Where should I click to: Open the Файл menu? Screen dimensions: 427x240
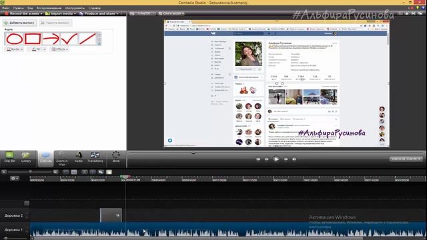tap(6, 8)
